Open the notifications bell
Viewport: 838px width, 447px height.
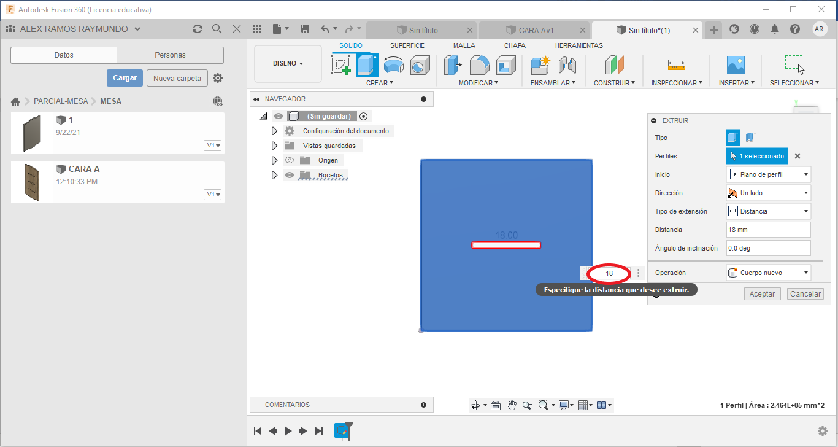tap(775, 29)
